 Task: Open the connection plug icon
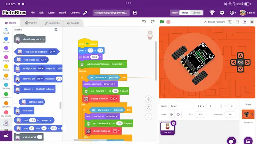(x=85, y=12)
